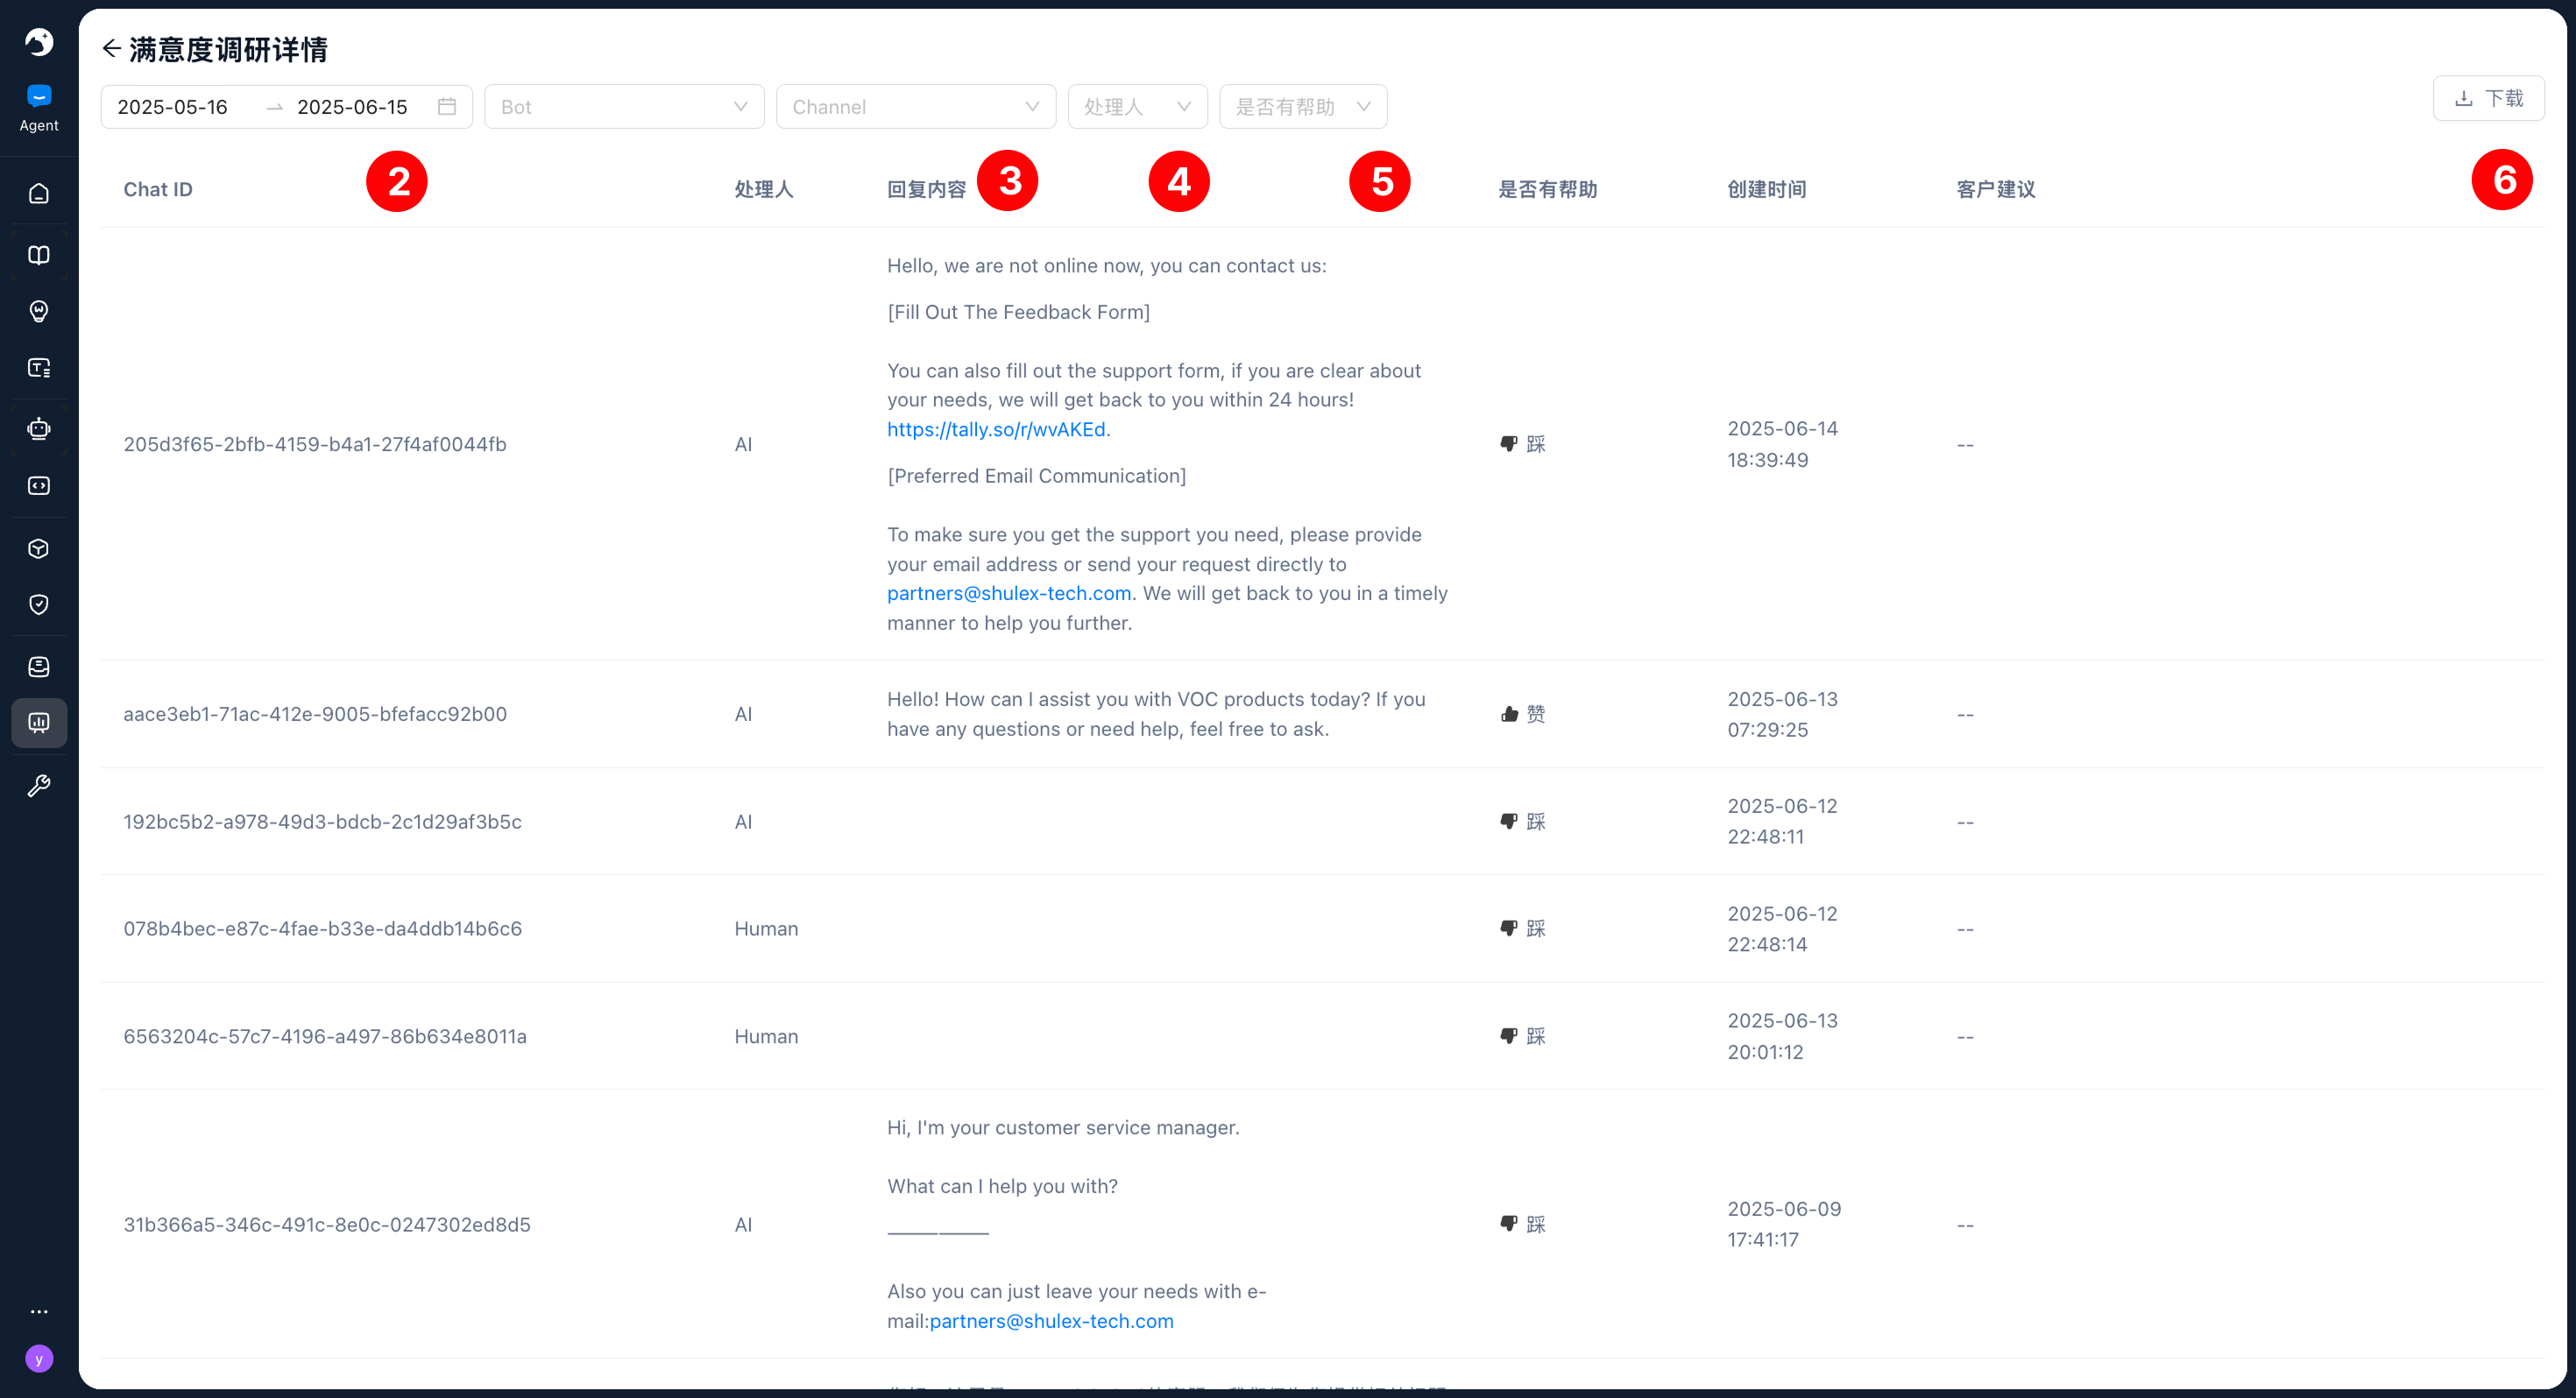Screen dimensions: 2576x1398
Task: Expand the Bot filter dropdown
Action: point(624,107)
